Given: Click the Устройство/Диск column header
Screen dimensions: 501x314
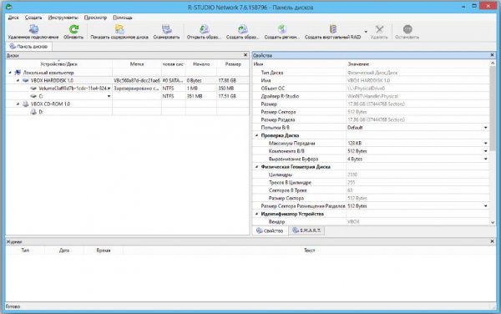Looking at the screenshot, I should 59,64.
